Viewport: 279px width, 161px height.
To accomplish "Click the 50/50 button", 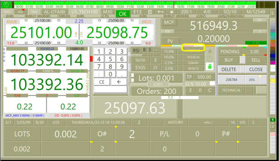I will tap(140, 60).
